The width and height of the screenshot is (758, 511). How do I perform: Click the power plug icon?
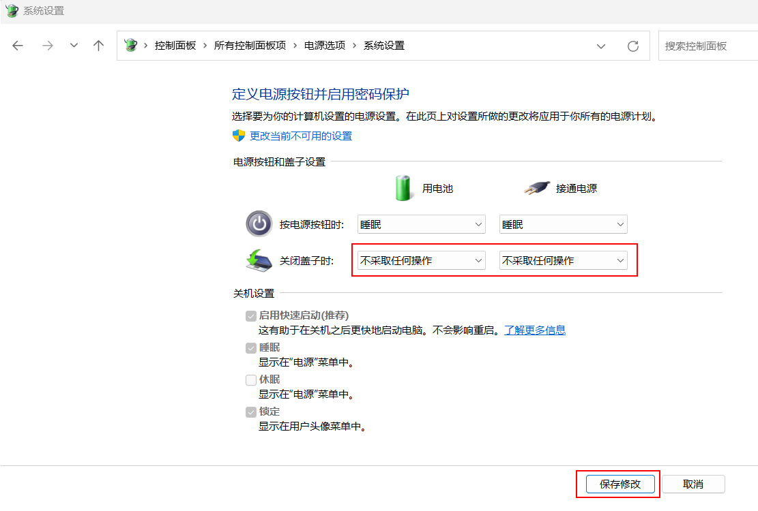click(536, 189)
